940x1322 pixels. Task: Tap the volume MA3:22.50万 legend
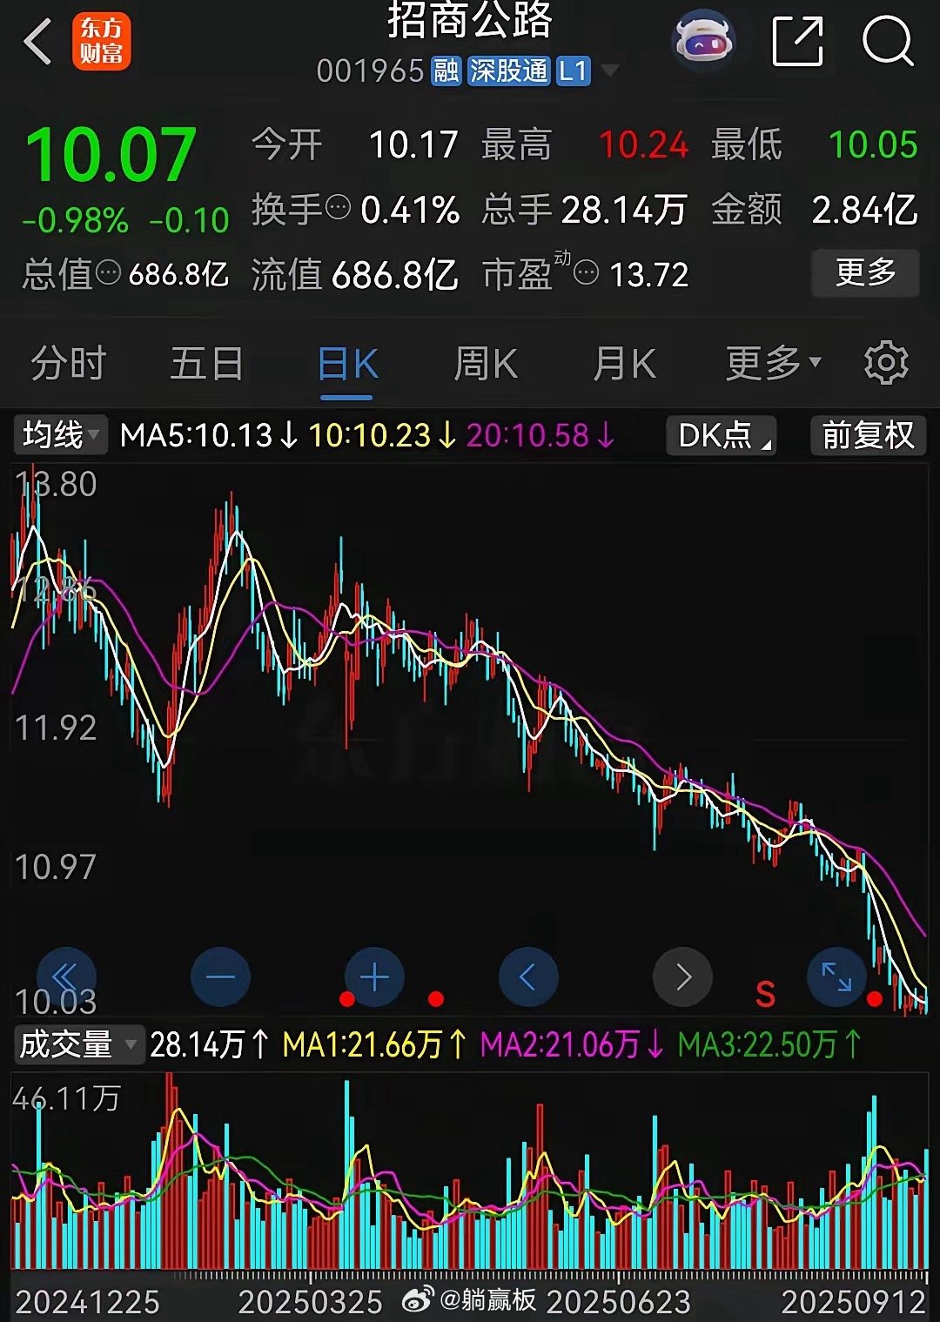click(x=769, y=1044)
